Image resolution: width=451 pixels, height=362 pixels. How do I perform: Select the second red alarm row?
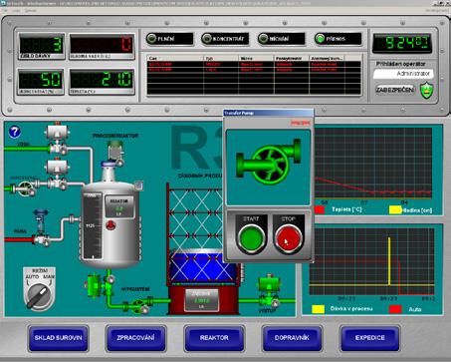254,70
